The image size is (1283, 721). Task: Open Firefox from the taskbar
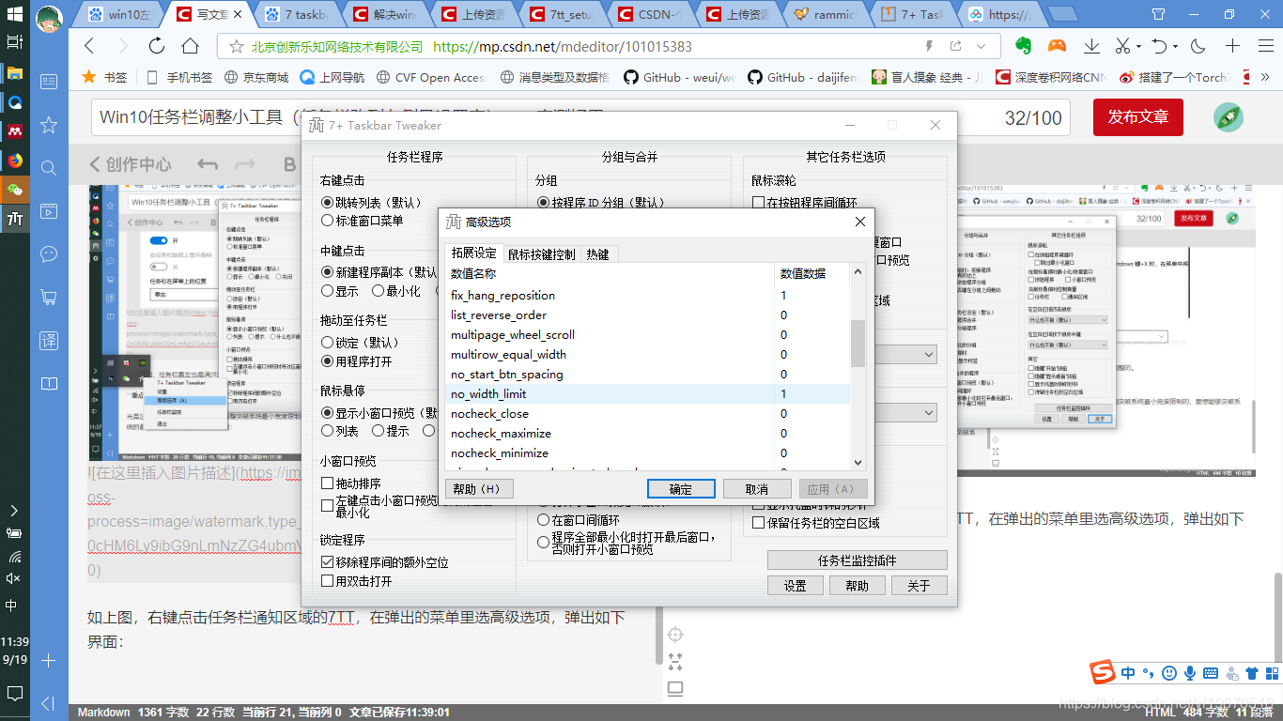pos(14,160)
